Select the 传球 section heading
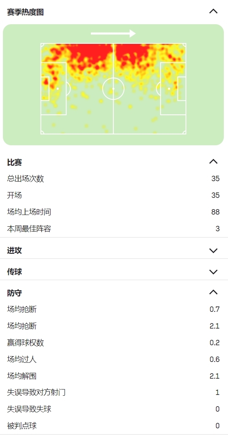 (15, 272)
